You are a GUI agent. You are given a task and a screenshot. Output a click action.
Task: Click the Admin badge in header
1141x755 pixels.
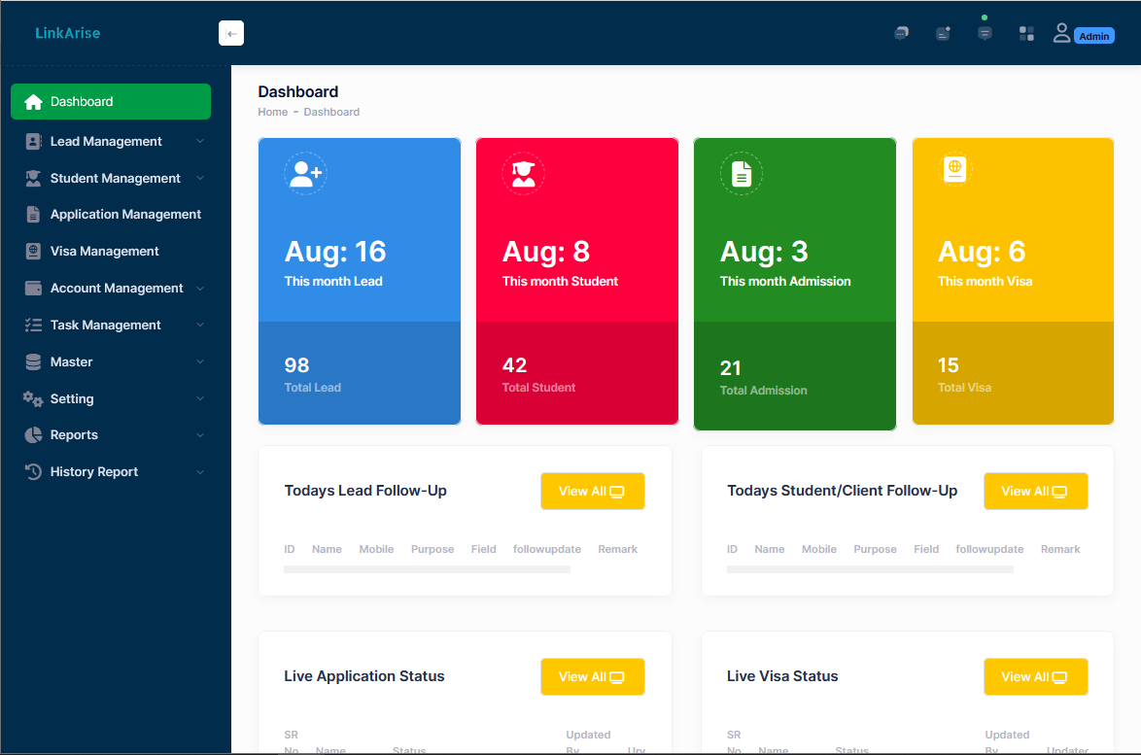point(1094,36)
